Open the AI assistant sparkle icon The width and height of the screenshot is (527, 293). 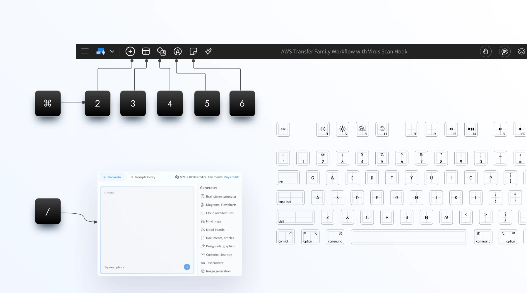point(208,51)
